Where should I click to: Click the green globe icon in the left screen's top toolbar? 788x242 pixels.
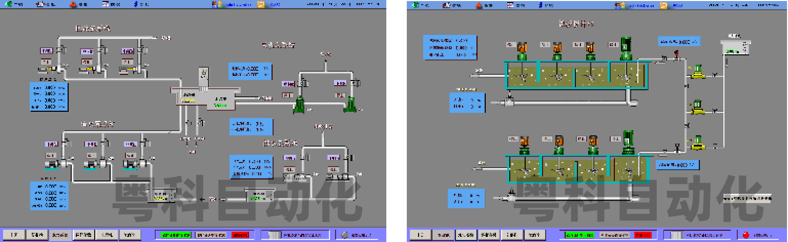[8, 5]
